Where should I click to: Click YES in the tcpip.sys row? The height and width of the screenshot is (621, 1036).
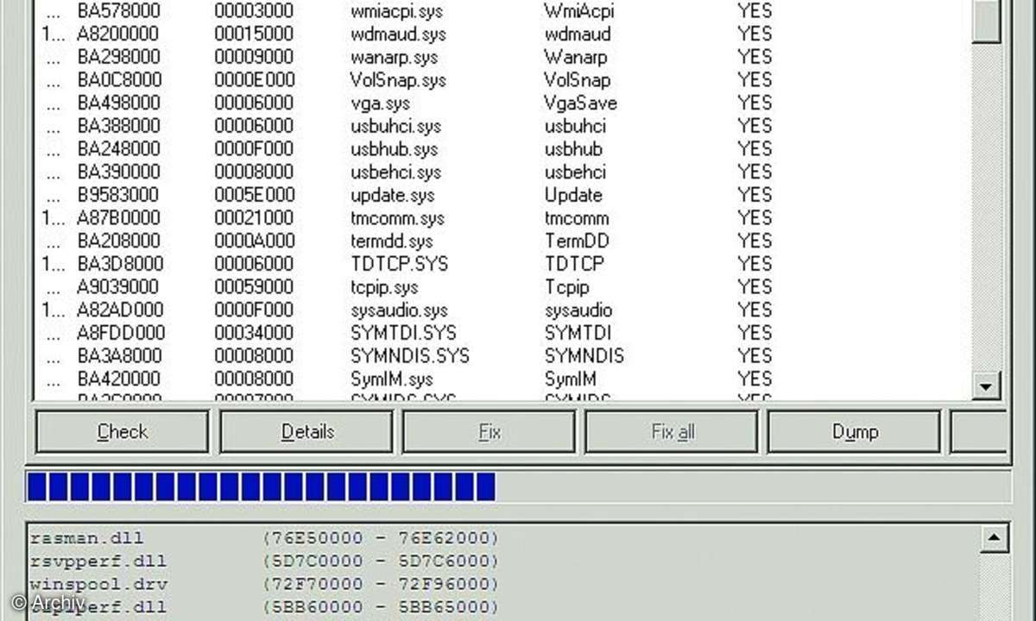[x=755, y=287]
